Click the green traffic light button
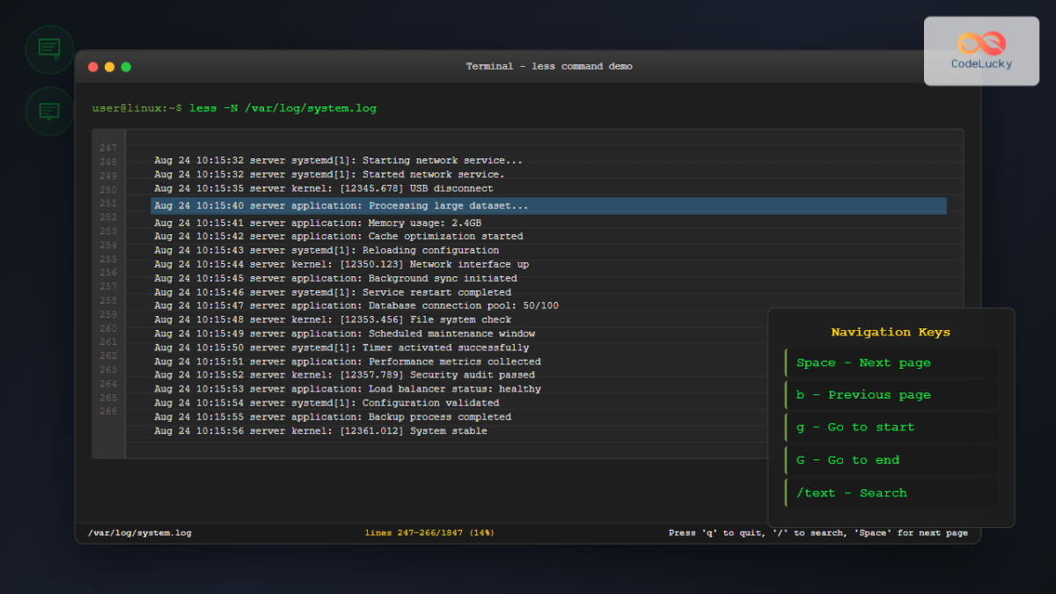1056x594 pixels. [125, 66]
